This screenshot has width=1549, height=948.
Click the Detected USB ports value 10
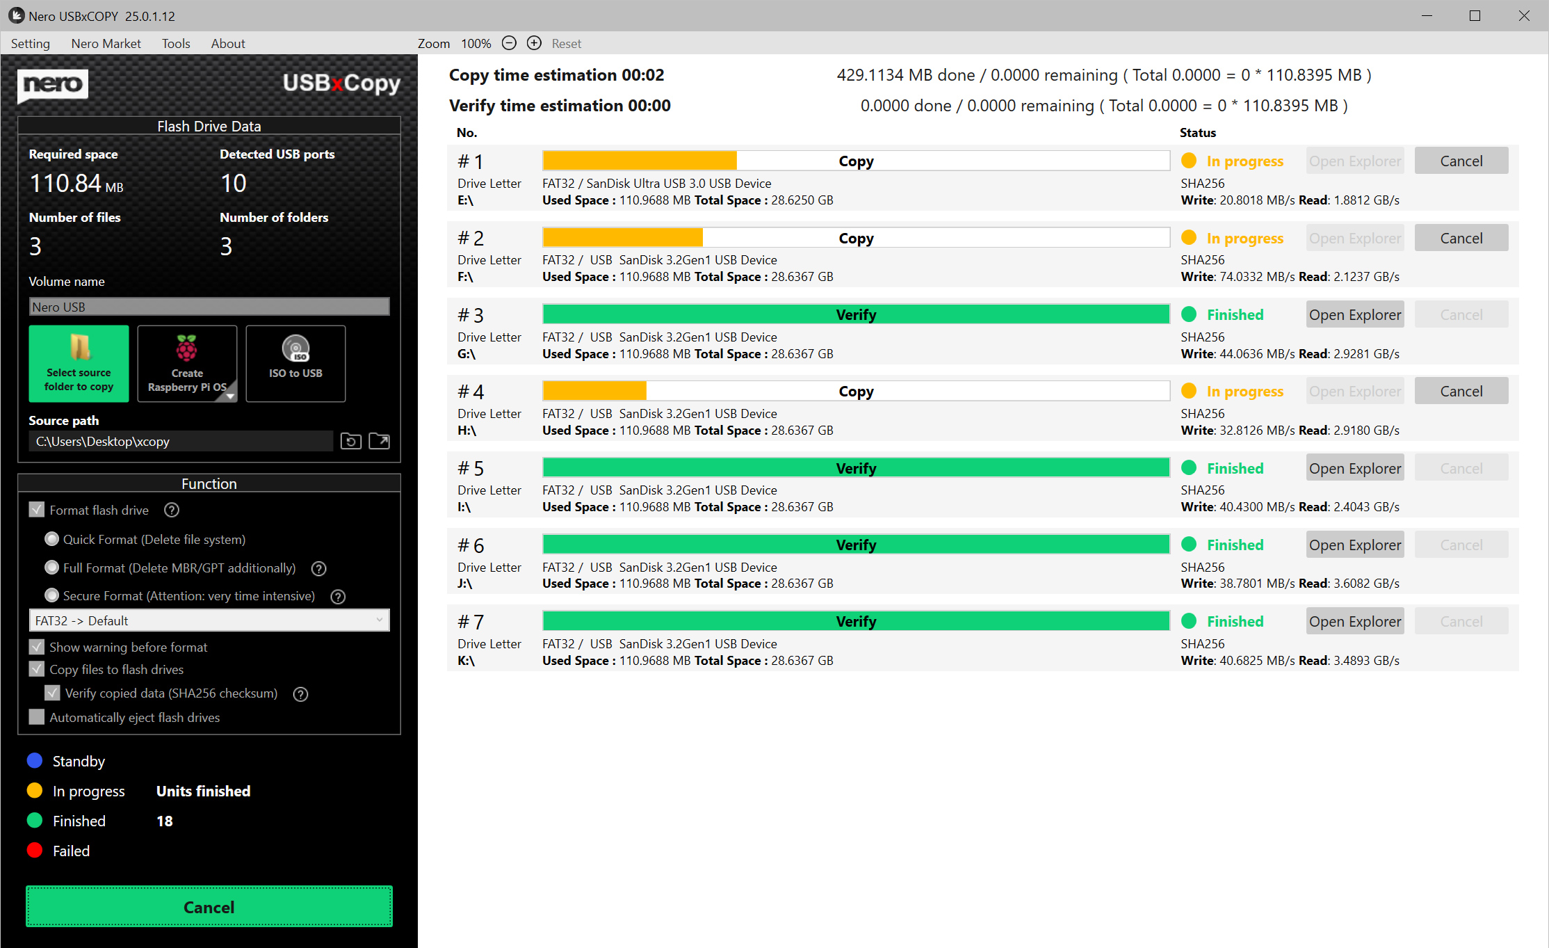tap(234, 184)
